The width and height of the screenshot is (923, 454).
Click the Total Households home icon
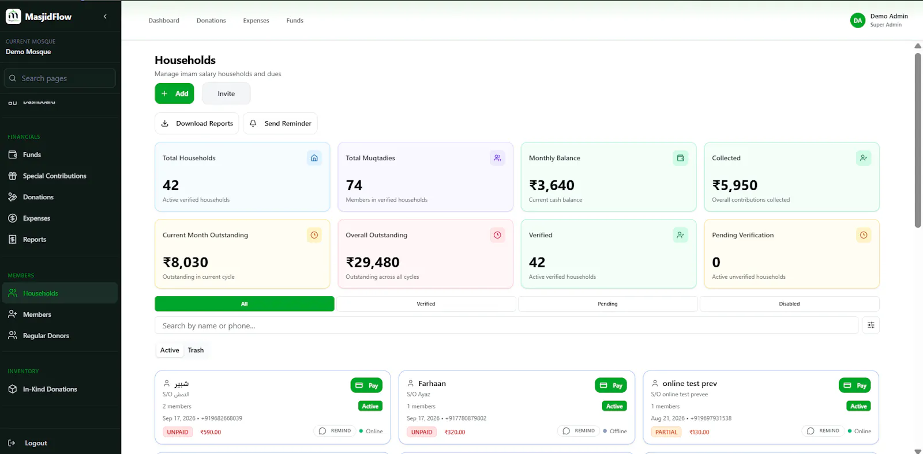[314, 158]
